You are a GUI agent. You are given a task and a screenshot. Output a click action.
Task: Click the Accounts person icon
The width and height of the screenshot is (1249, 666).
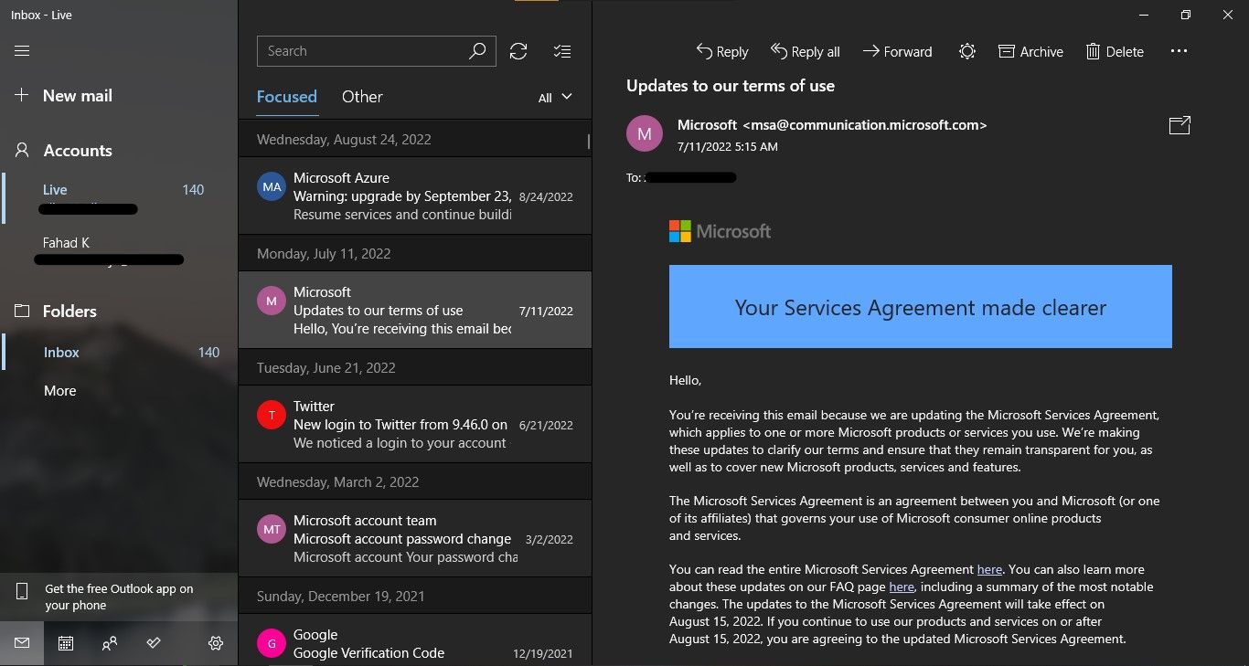[22, 150]
